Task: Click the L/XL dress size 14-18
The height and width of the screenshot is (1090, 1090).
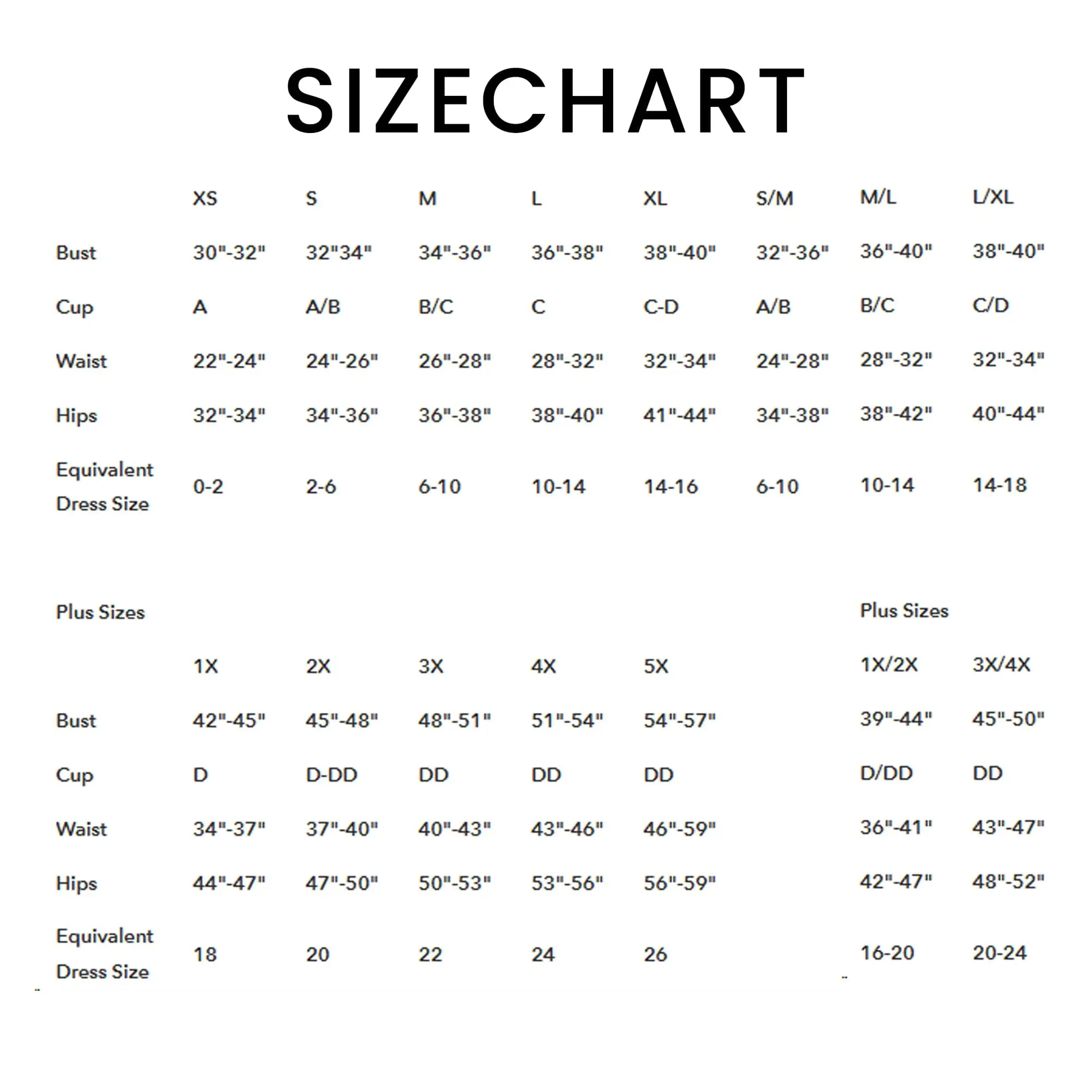Action: pos(1000,485)
